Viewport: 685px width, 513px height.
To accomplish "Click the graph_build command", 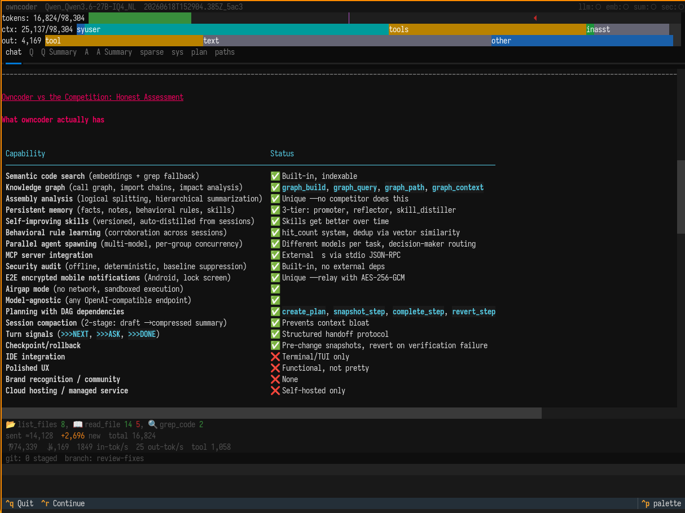I will tap(304, 187).
